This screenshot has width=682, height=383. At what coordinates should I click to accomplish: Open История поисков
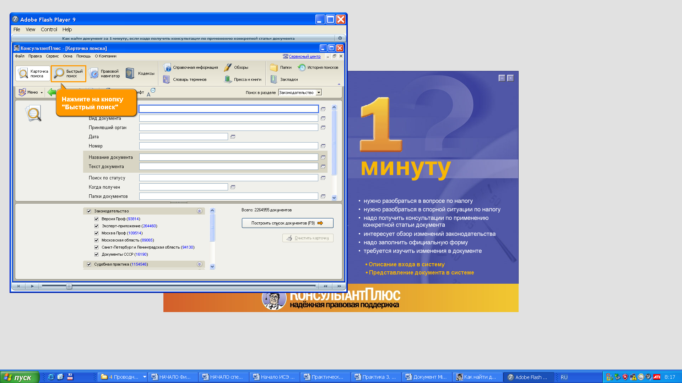tap(318, 67)
